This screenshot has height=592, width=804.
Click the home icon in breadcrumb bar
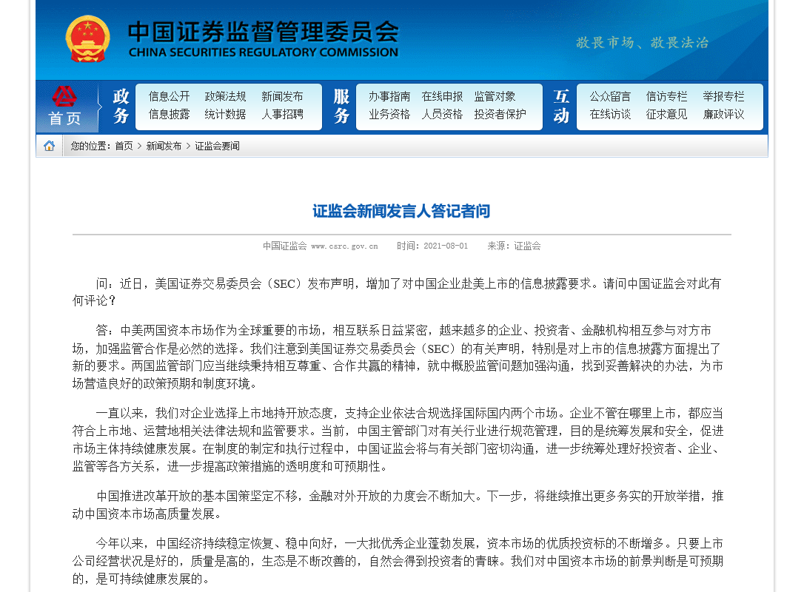click(49, 146)
